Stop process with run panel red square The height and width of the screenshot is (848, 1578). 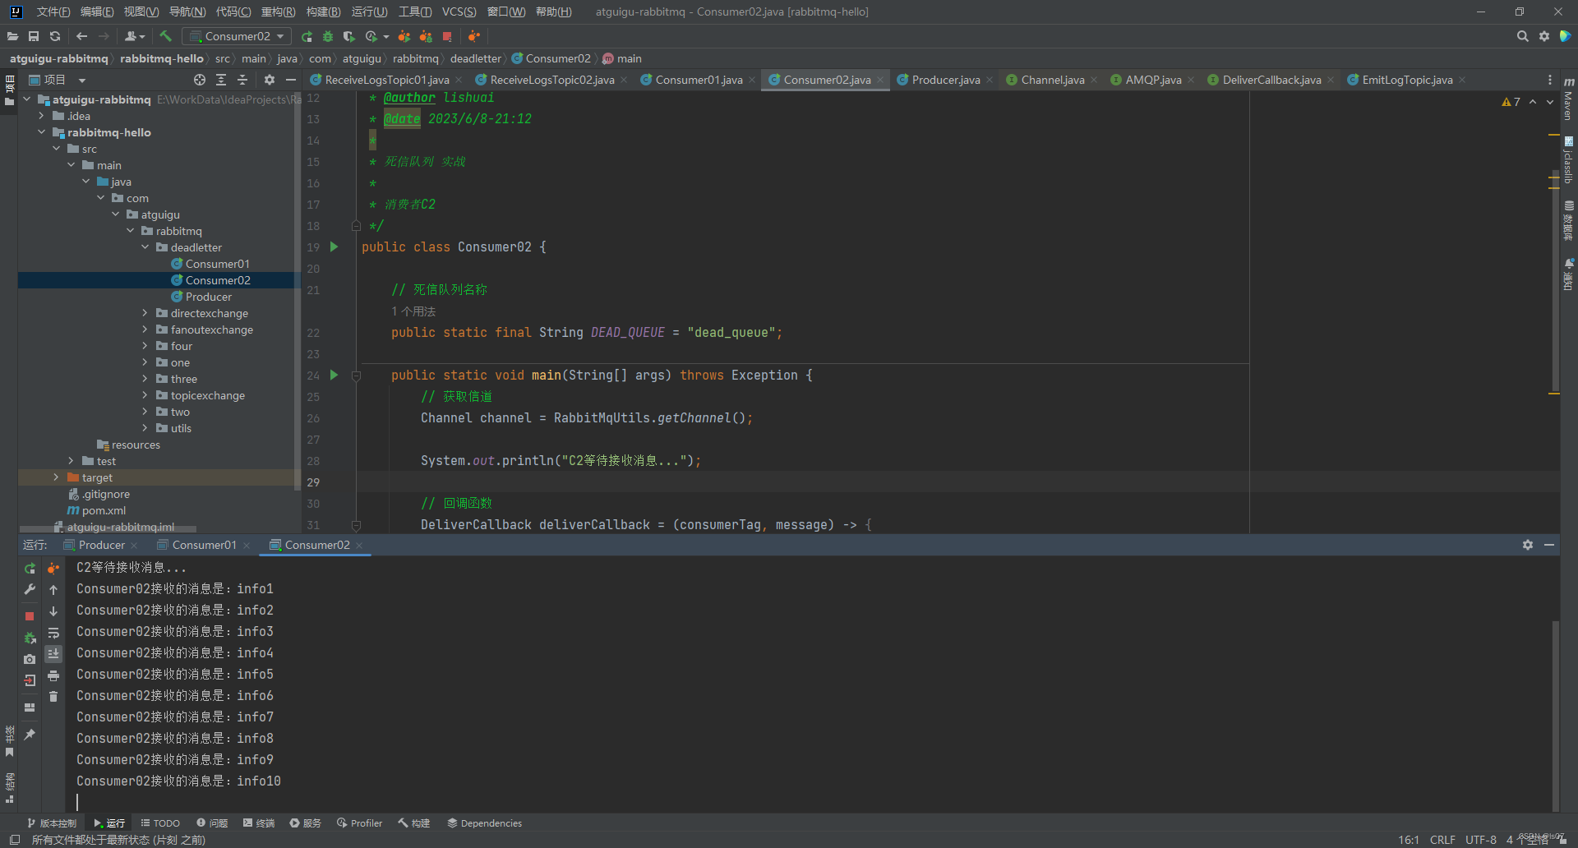coord(30,615)
